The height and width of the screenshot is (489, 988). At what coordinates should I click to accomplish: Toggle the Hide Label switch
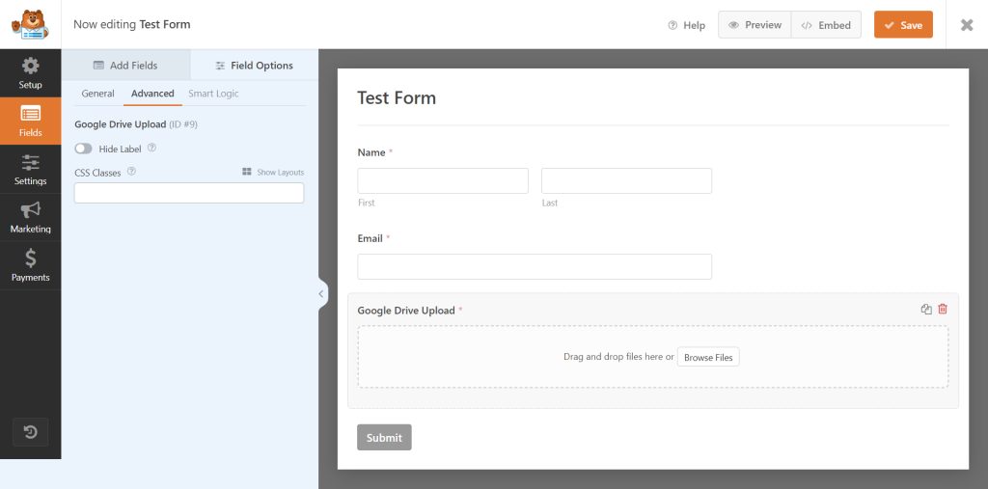83,149
